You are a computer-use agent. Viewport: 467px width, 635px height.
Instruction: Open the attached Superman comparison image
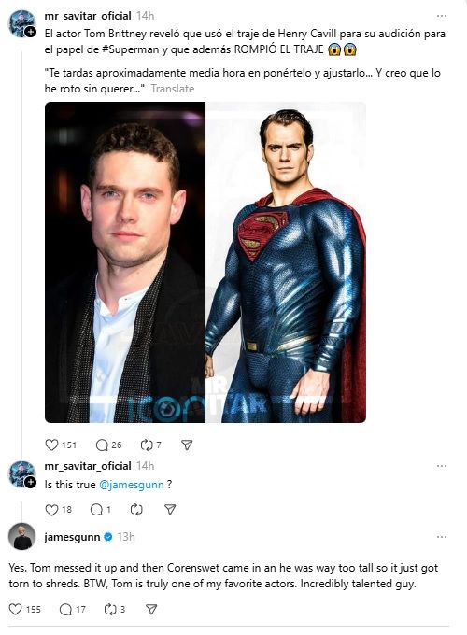point(205,262)
